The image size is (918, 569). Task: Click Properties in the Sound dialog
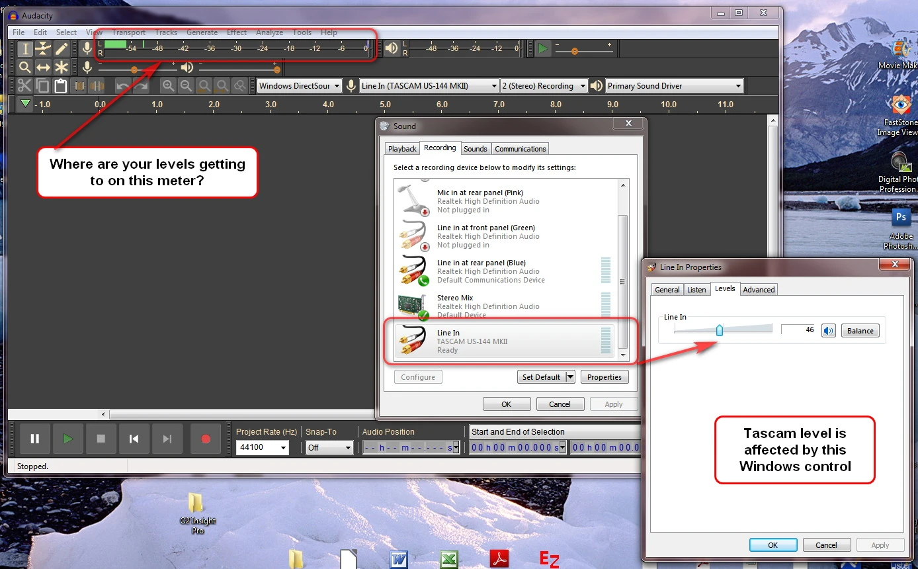point(604,377)
